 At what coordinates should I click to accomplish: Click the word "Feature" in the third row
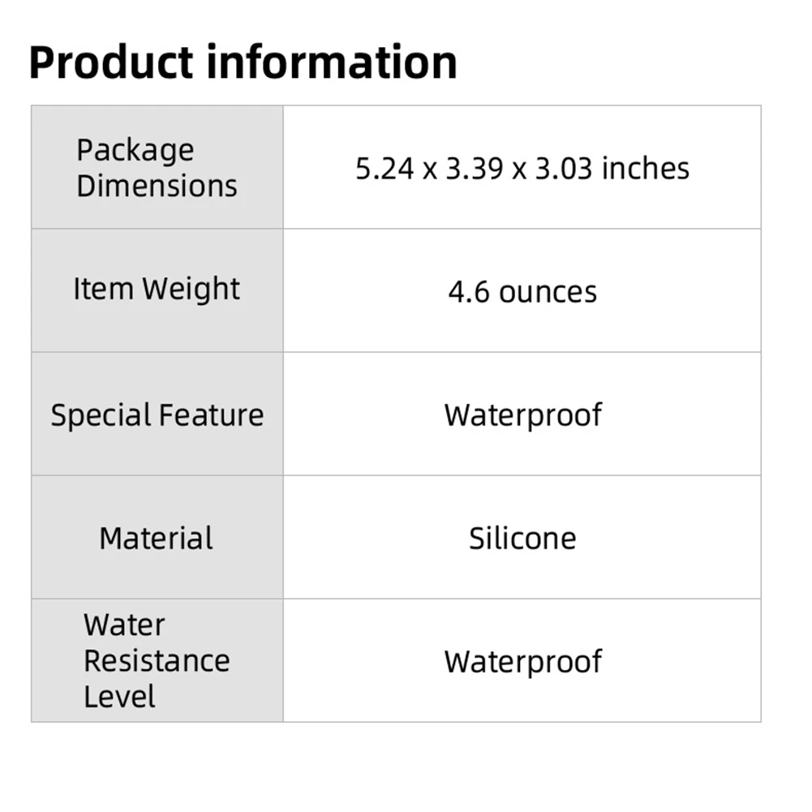point(210,415)
